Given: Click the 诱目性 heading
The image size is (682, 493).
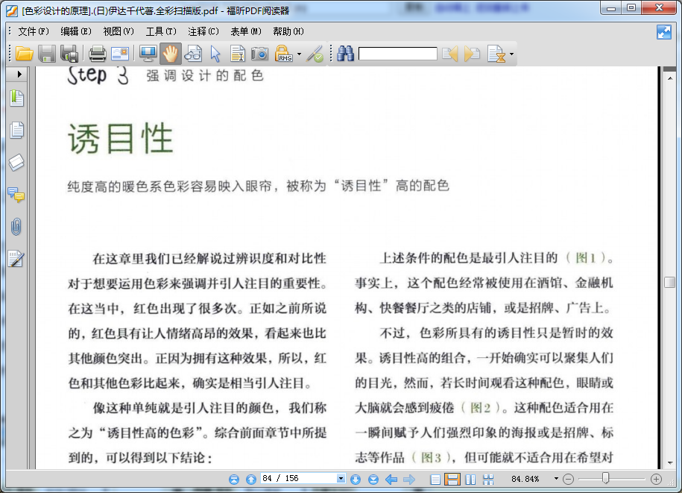Looking at the screenshot, I should click(x=121, y=139).
